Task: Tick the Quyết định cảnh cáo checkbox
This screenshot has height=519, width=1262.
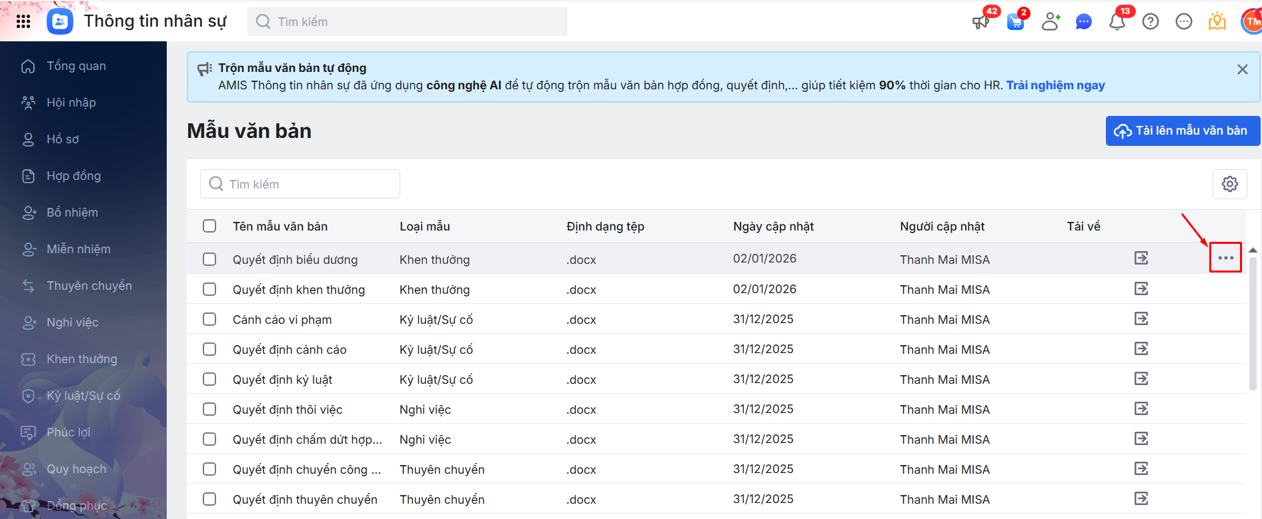Action: pyautogui.click(x=209, y=349)
